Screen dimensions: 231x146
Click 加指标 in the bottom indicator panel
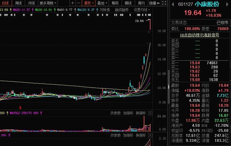(x=128, y=135)
